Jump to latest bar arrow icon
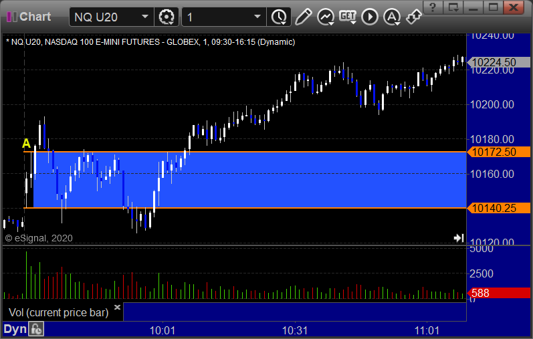The image size is (533, 339). [x=459, y=237]
